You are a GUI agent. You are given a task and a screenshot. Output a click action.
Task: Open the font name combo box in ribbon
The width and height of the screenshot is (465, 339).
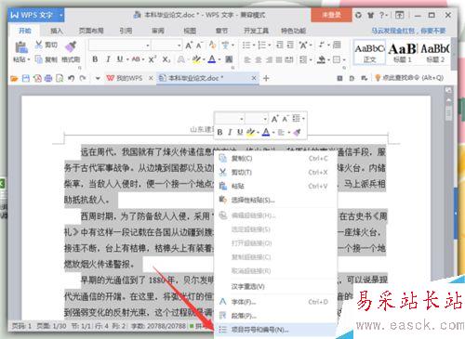point(120,46)
